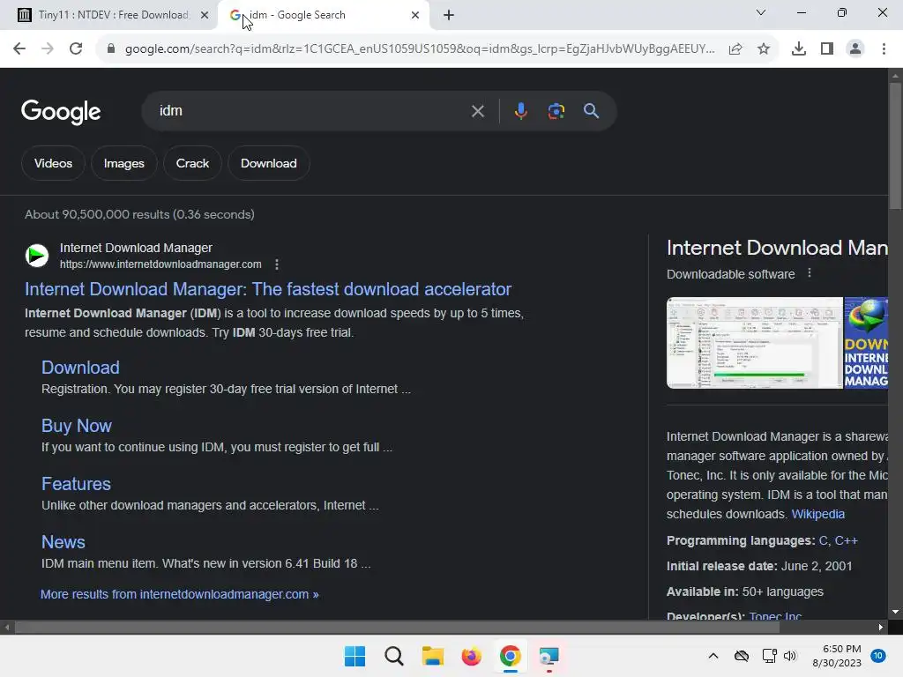
Task: Apply the Crack search chip
Action: (192, 163)
